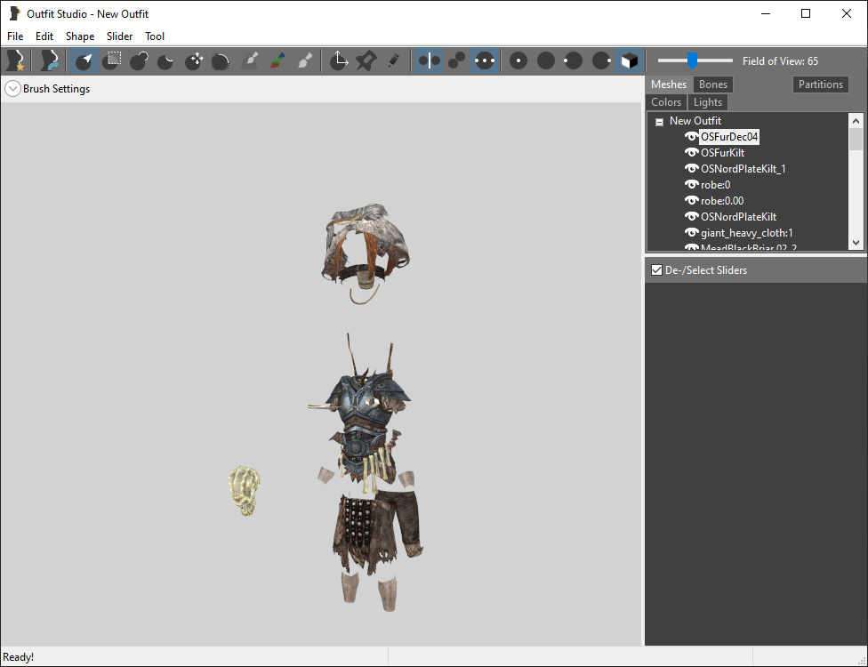Click the skull mesh in the viewport
The image size is (868, 667).
pyautogui.click(x=245, y=490)
